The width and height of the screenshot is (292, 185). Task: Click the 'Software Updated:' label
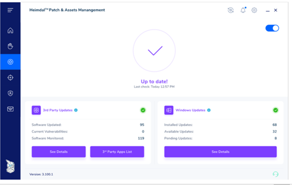(47, 125)
